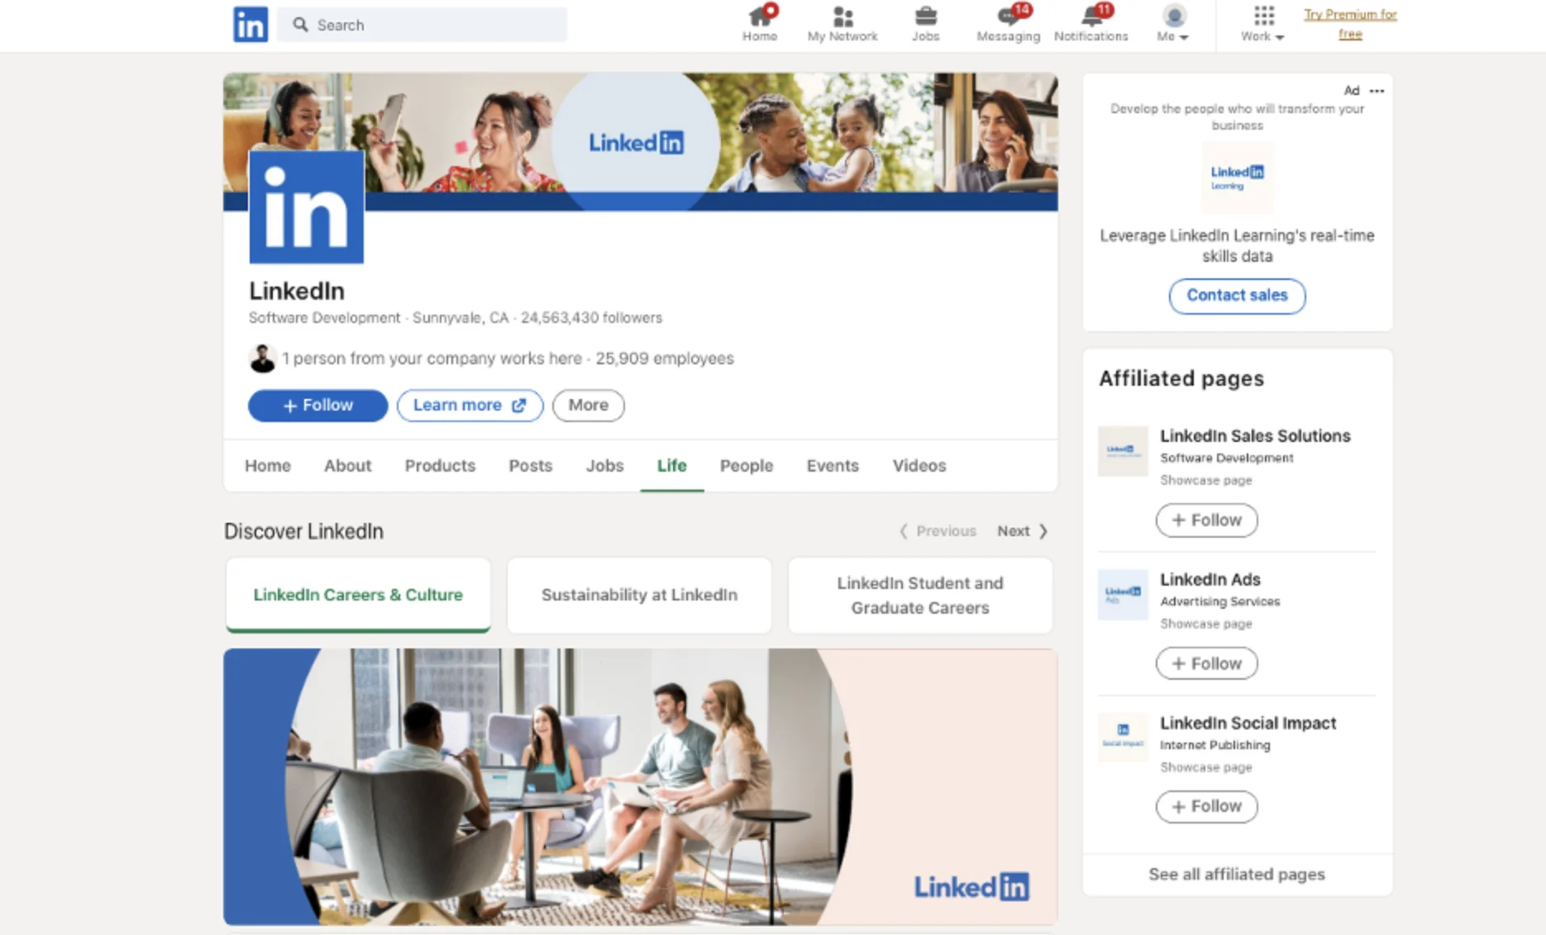Open the Me profile menu
Image resolution: width=1546 pixels, height=935 pixels.
click(1172, 24)
